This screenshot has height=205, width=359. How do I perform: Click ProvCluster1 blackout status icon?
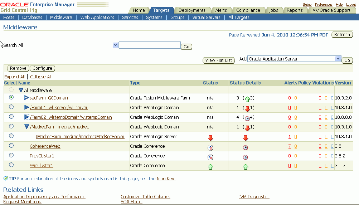pyautogui.click(x=210, y=157)
